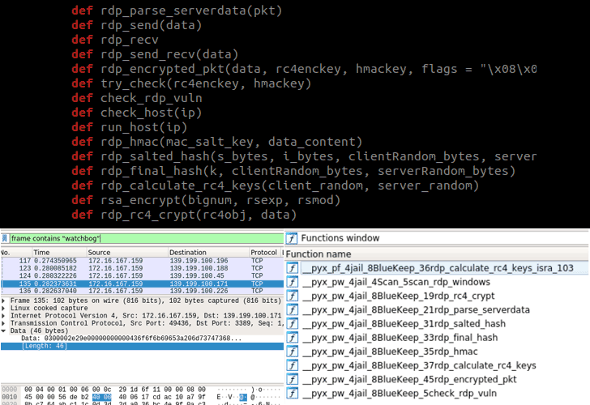Select function __pyx_pf_4jail_8BlueKeep_36rdp_calculate_rc4_keys_isra_103
Image resolution: width=590 pixels, height=405 pixels.
[437, 268]
